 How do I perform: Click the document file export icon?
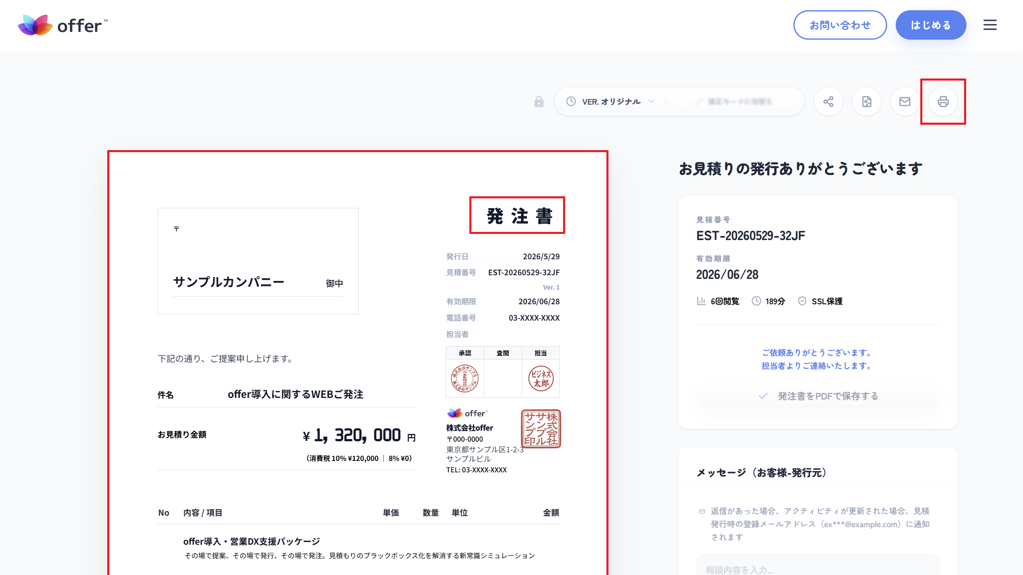click(867, 101)
